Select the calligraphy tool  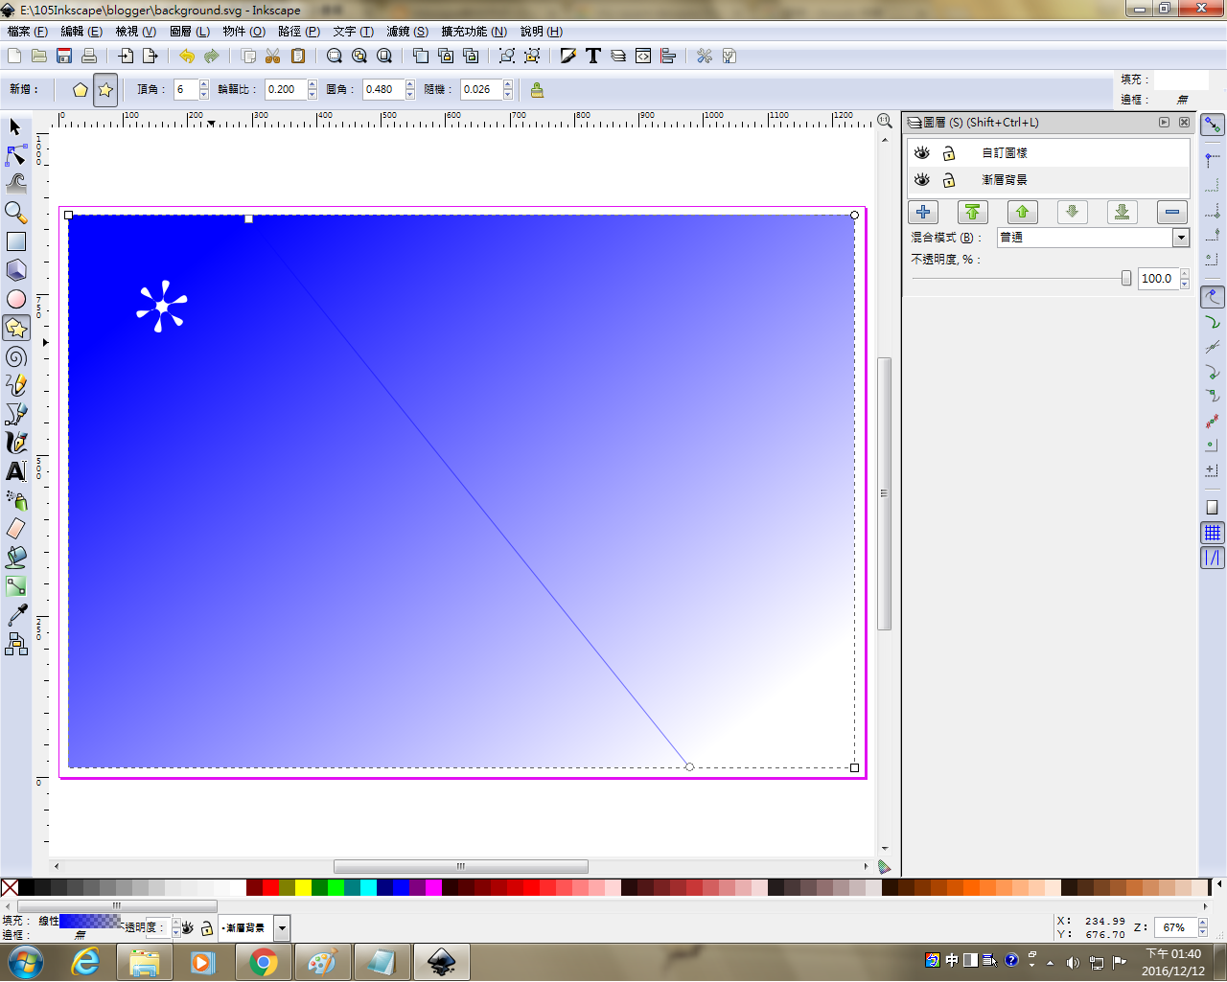coord(15,443)
